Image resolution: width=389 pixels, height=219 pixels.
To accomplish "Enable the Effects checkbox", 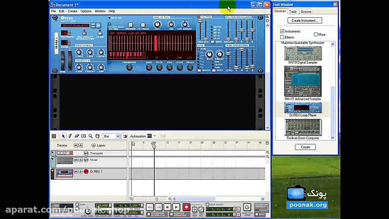I will point(282,37).
